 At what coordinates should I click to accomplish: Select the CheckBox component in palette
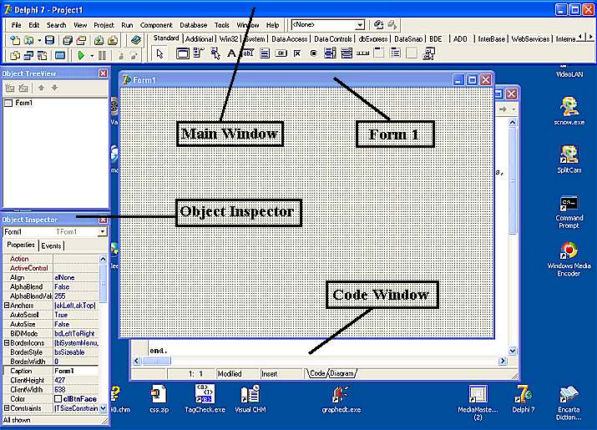[x=297, y=54]
